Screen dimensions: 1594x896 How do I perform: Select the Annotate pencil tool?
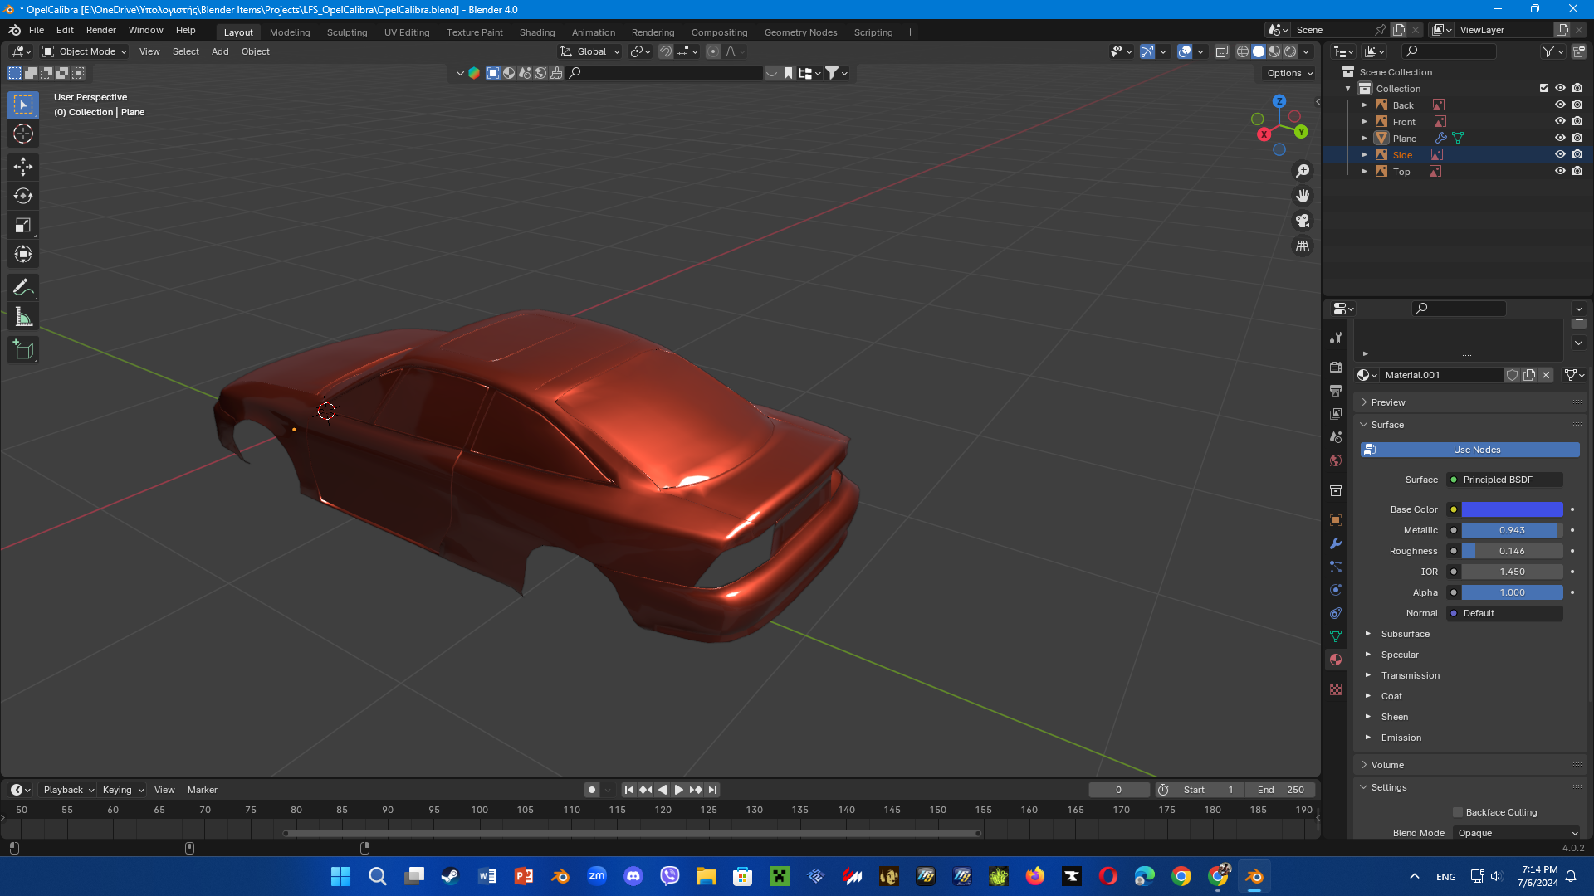(23, 288)
